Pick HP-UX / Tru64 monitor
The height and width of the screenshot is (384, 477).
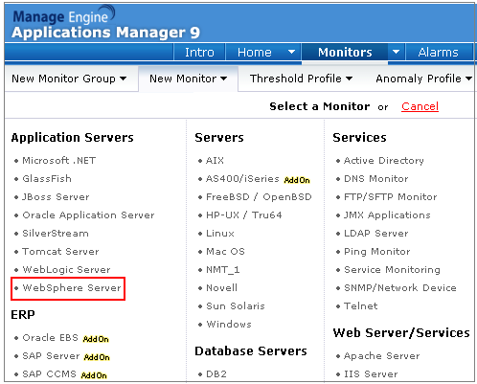[x=244, y=215]
